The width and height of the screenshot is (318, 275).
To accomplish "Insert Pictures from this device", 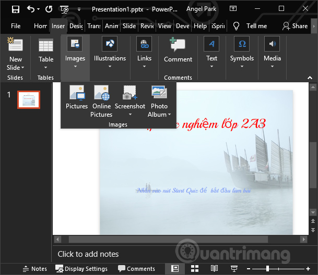I will 77,97.
